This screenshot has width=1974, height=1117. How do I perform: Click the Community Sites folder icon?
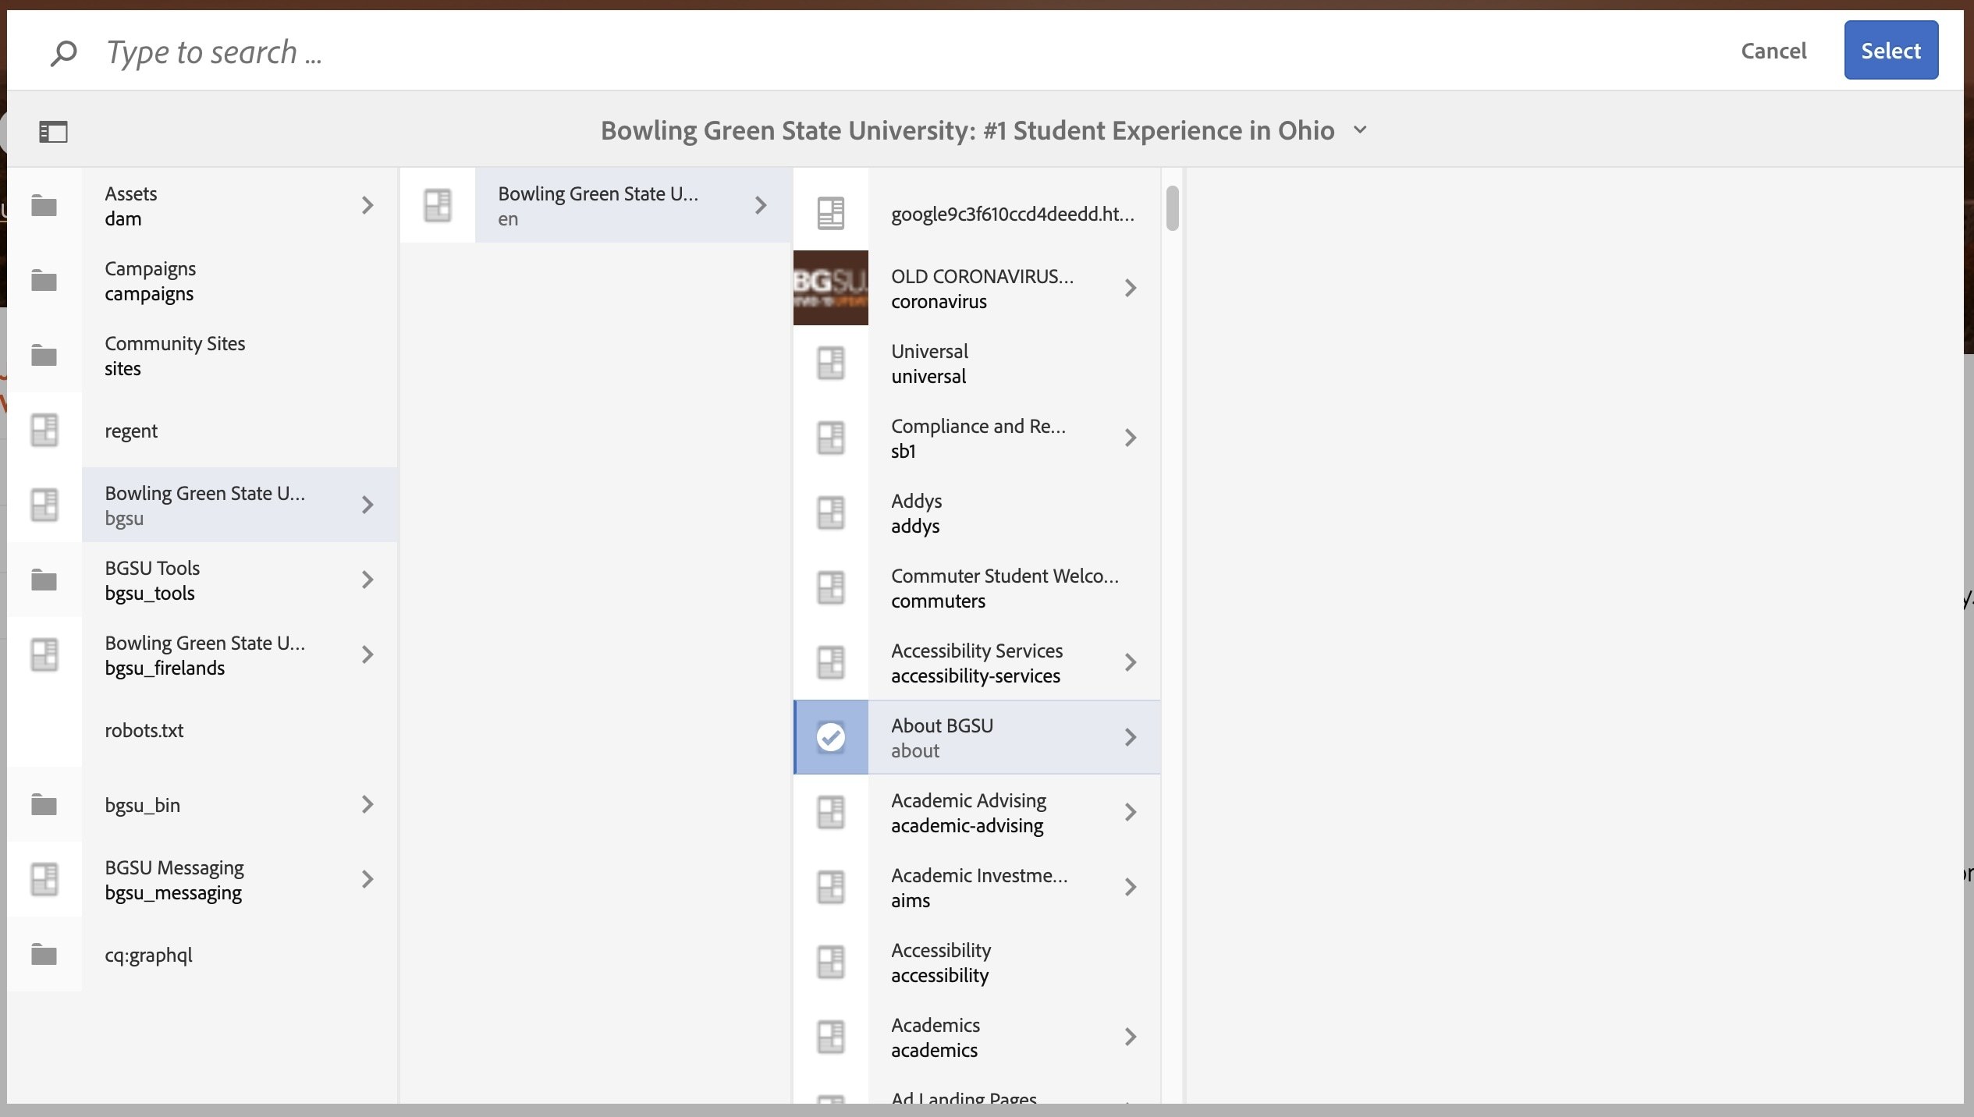[44, 355]
